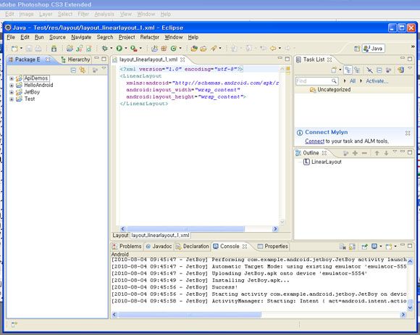Close the Connect Mylyn notice
The height and width of the screenshot is (335, 420).
408,133
